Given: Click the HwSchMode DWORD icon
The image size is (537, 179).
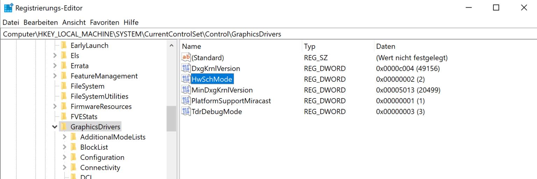Looking at the screenshot, I should (x=186, y=79).
